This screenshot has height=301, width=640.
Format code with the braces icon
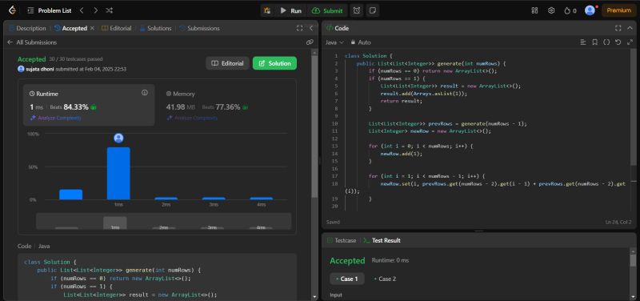click(x=606, y=42)
